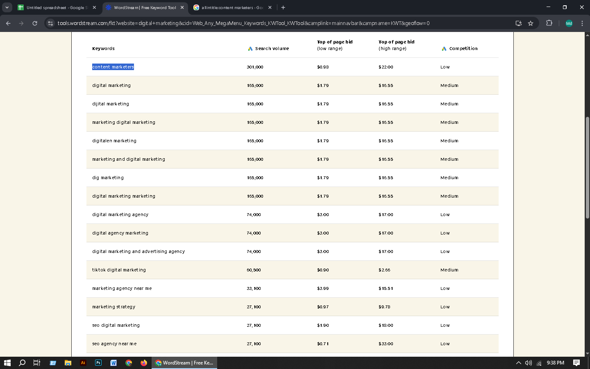Open Task View on the taskbar
590x369 pixels.
point(36,363)
